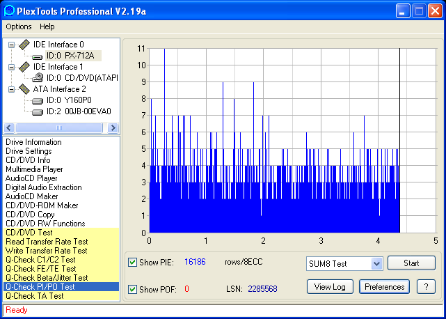Open CD/DVD Copy
The width and height of the screenshot is (446, 319).
[x=30, y=215]
